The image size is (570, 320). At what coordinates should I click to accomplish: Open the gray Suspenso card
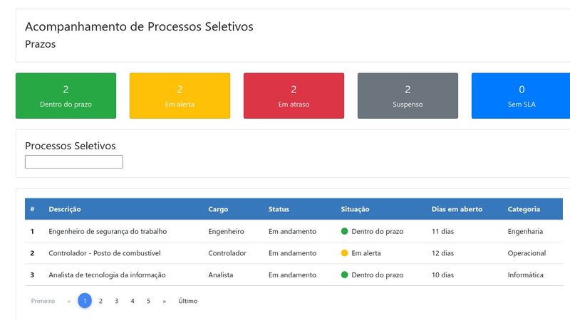(408, 96)
